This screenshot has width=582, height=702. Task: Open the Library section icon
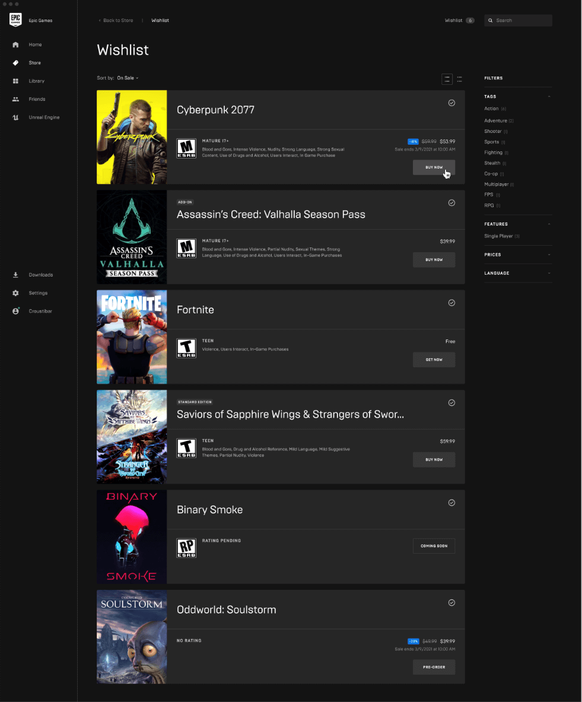tap(15, 81)
